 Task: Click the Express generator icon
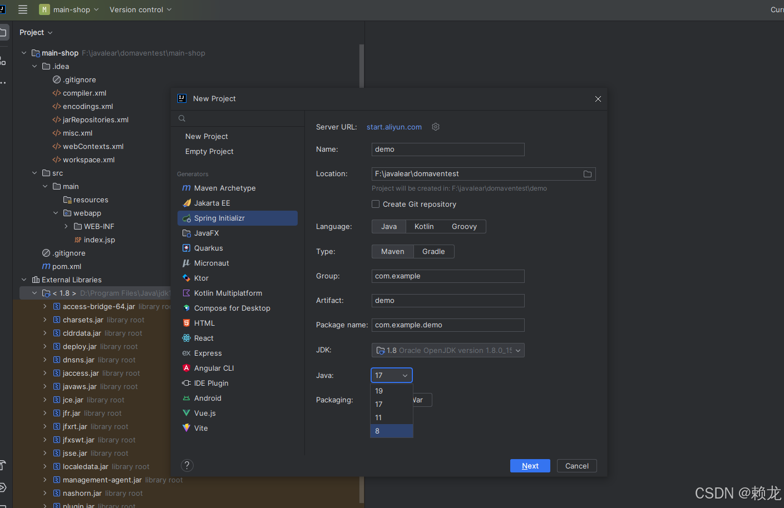click(x=186, y=353)
